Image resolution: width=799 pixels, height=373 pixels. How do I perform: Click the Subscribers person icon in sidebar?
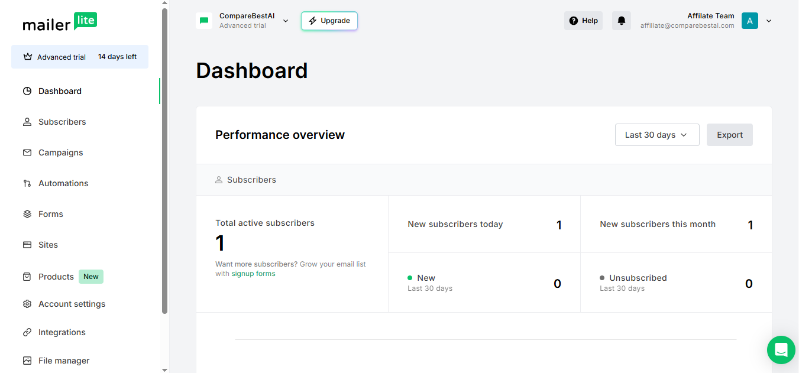27,122
